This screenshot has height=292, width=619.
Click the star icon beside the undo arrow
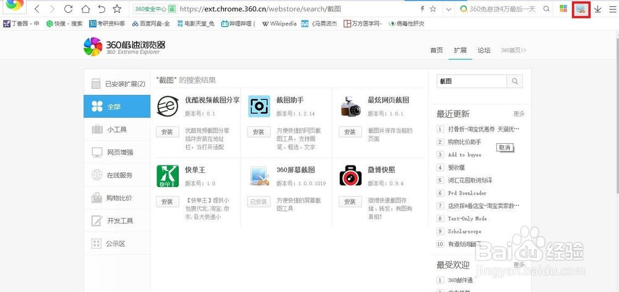pyautogui.click(x=117, y=9)
